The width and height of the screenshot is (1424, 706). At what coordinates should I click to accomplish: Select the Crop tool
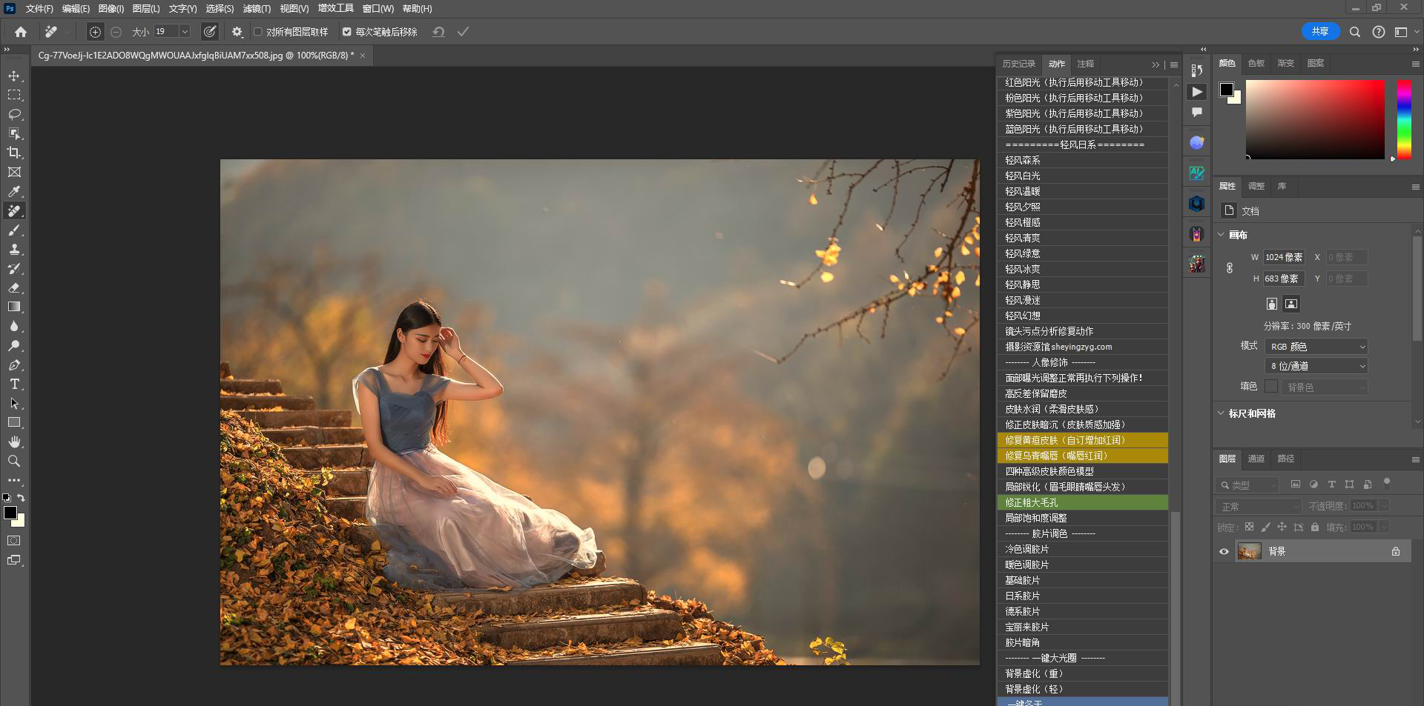pyautogui.click(x=14, y=153)
